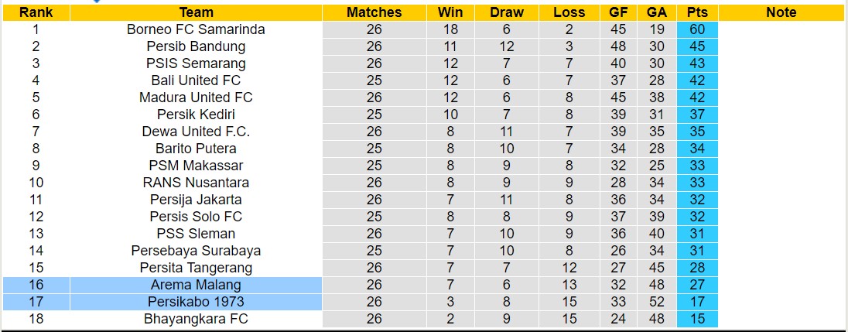Select Bhayangkara FC's 15 points cell
The width and height of the screenshot is (848, 332).
coord(697,319)
